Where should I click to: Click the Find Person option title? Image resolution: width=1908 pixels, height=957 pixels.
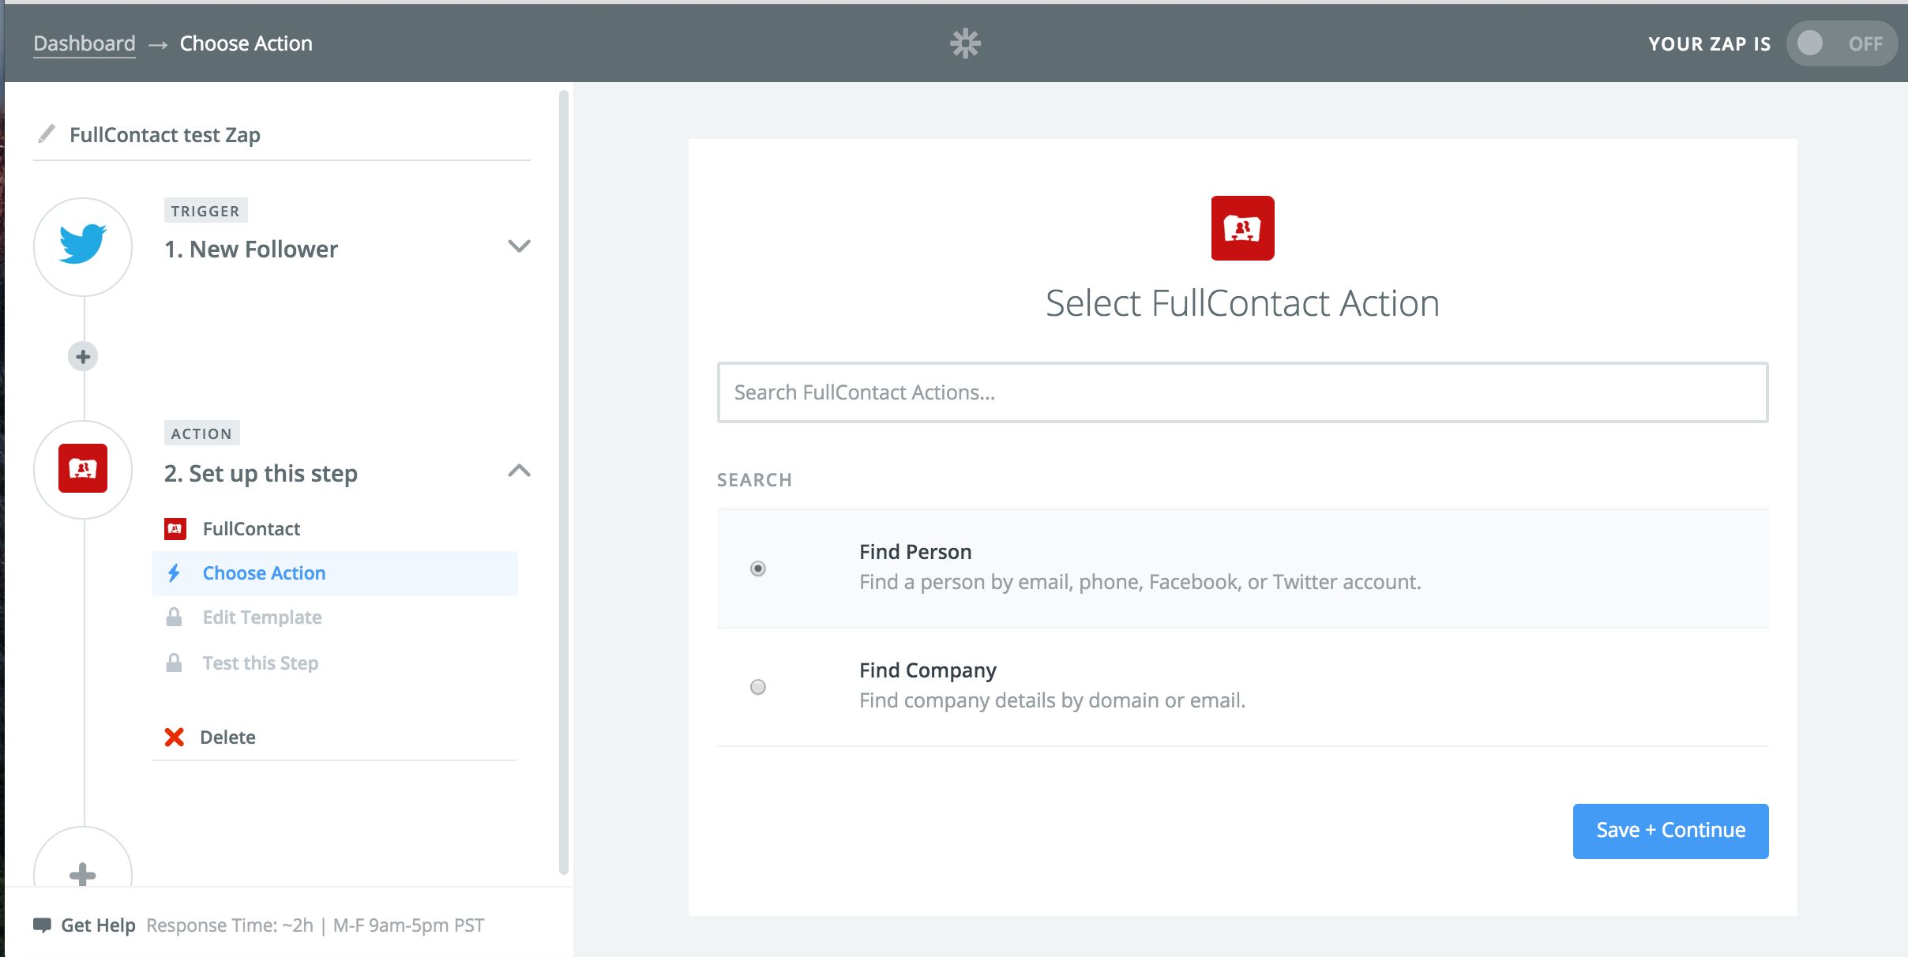[x=915, y=552]
